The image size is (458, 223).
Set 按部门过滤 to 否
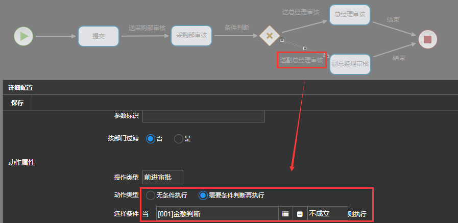[151, 139]
